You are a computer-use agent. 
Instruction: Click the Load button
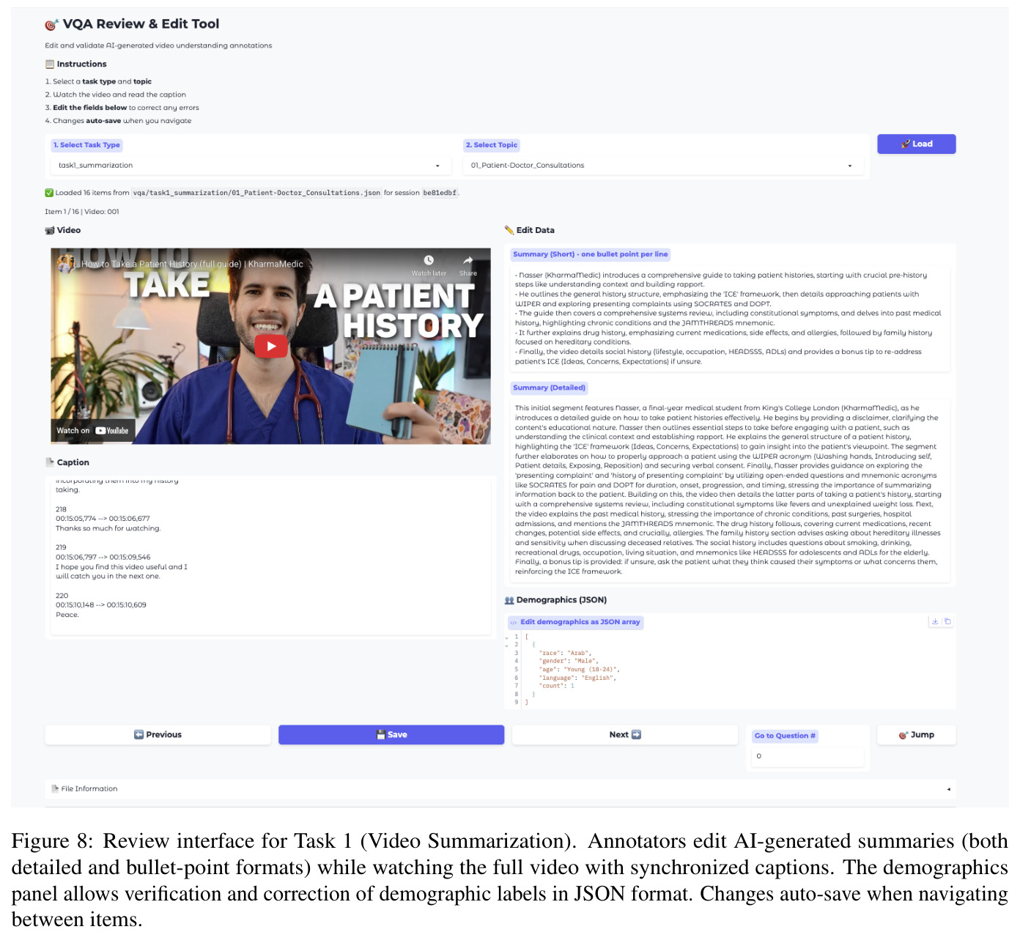coord(917,144)
